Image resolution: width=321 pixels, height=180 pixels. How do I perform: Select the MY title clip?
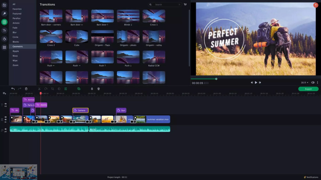(x=14, y=110)
